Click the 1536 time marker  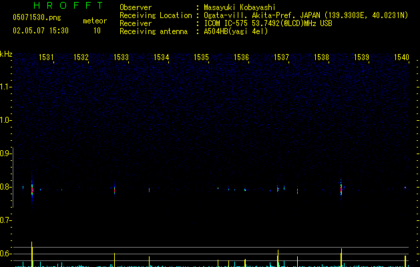241,57
